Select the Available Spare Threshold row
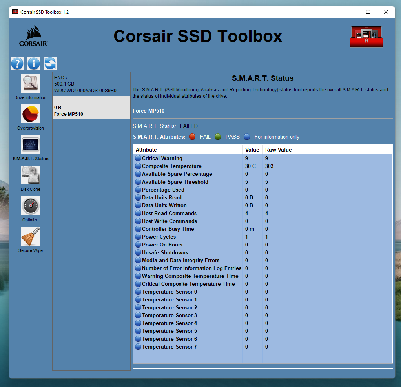401x387 pixels. [263, 182]
